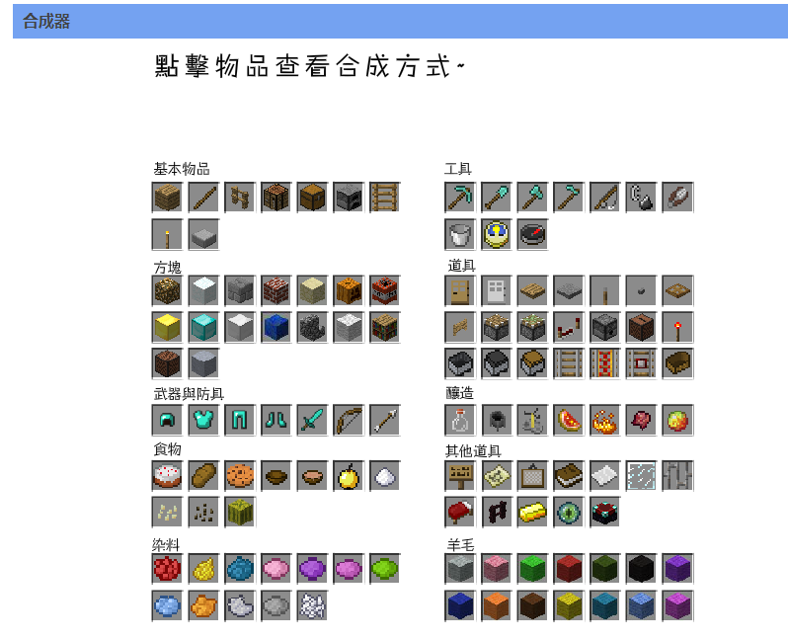Image resolution: width=788 pixels, height=640 pixels.
Task: Click the diamond chestplate icon
Action: [x=203, y=420]
